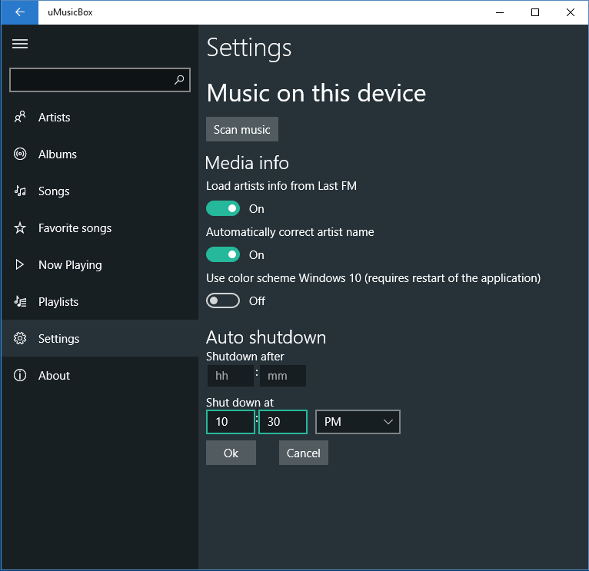
Task: Open the About menu item
Action: point(54,376)
